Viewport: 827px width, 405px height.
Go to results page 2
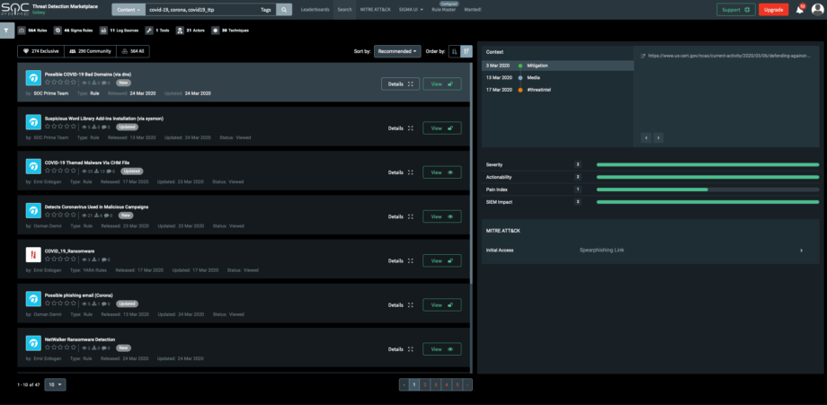425,385
